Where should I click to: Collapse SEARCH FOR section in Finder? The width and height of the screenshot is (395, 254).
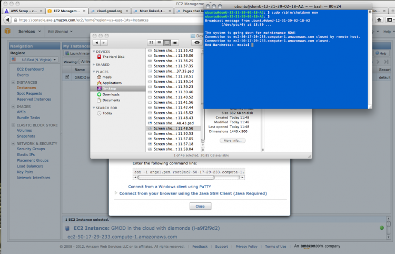[94, 108]
